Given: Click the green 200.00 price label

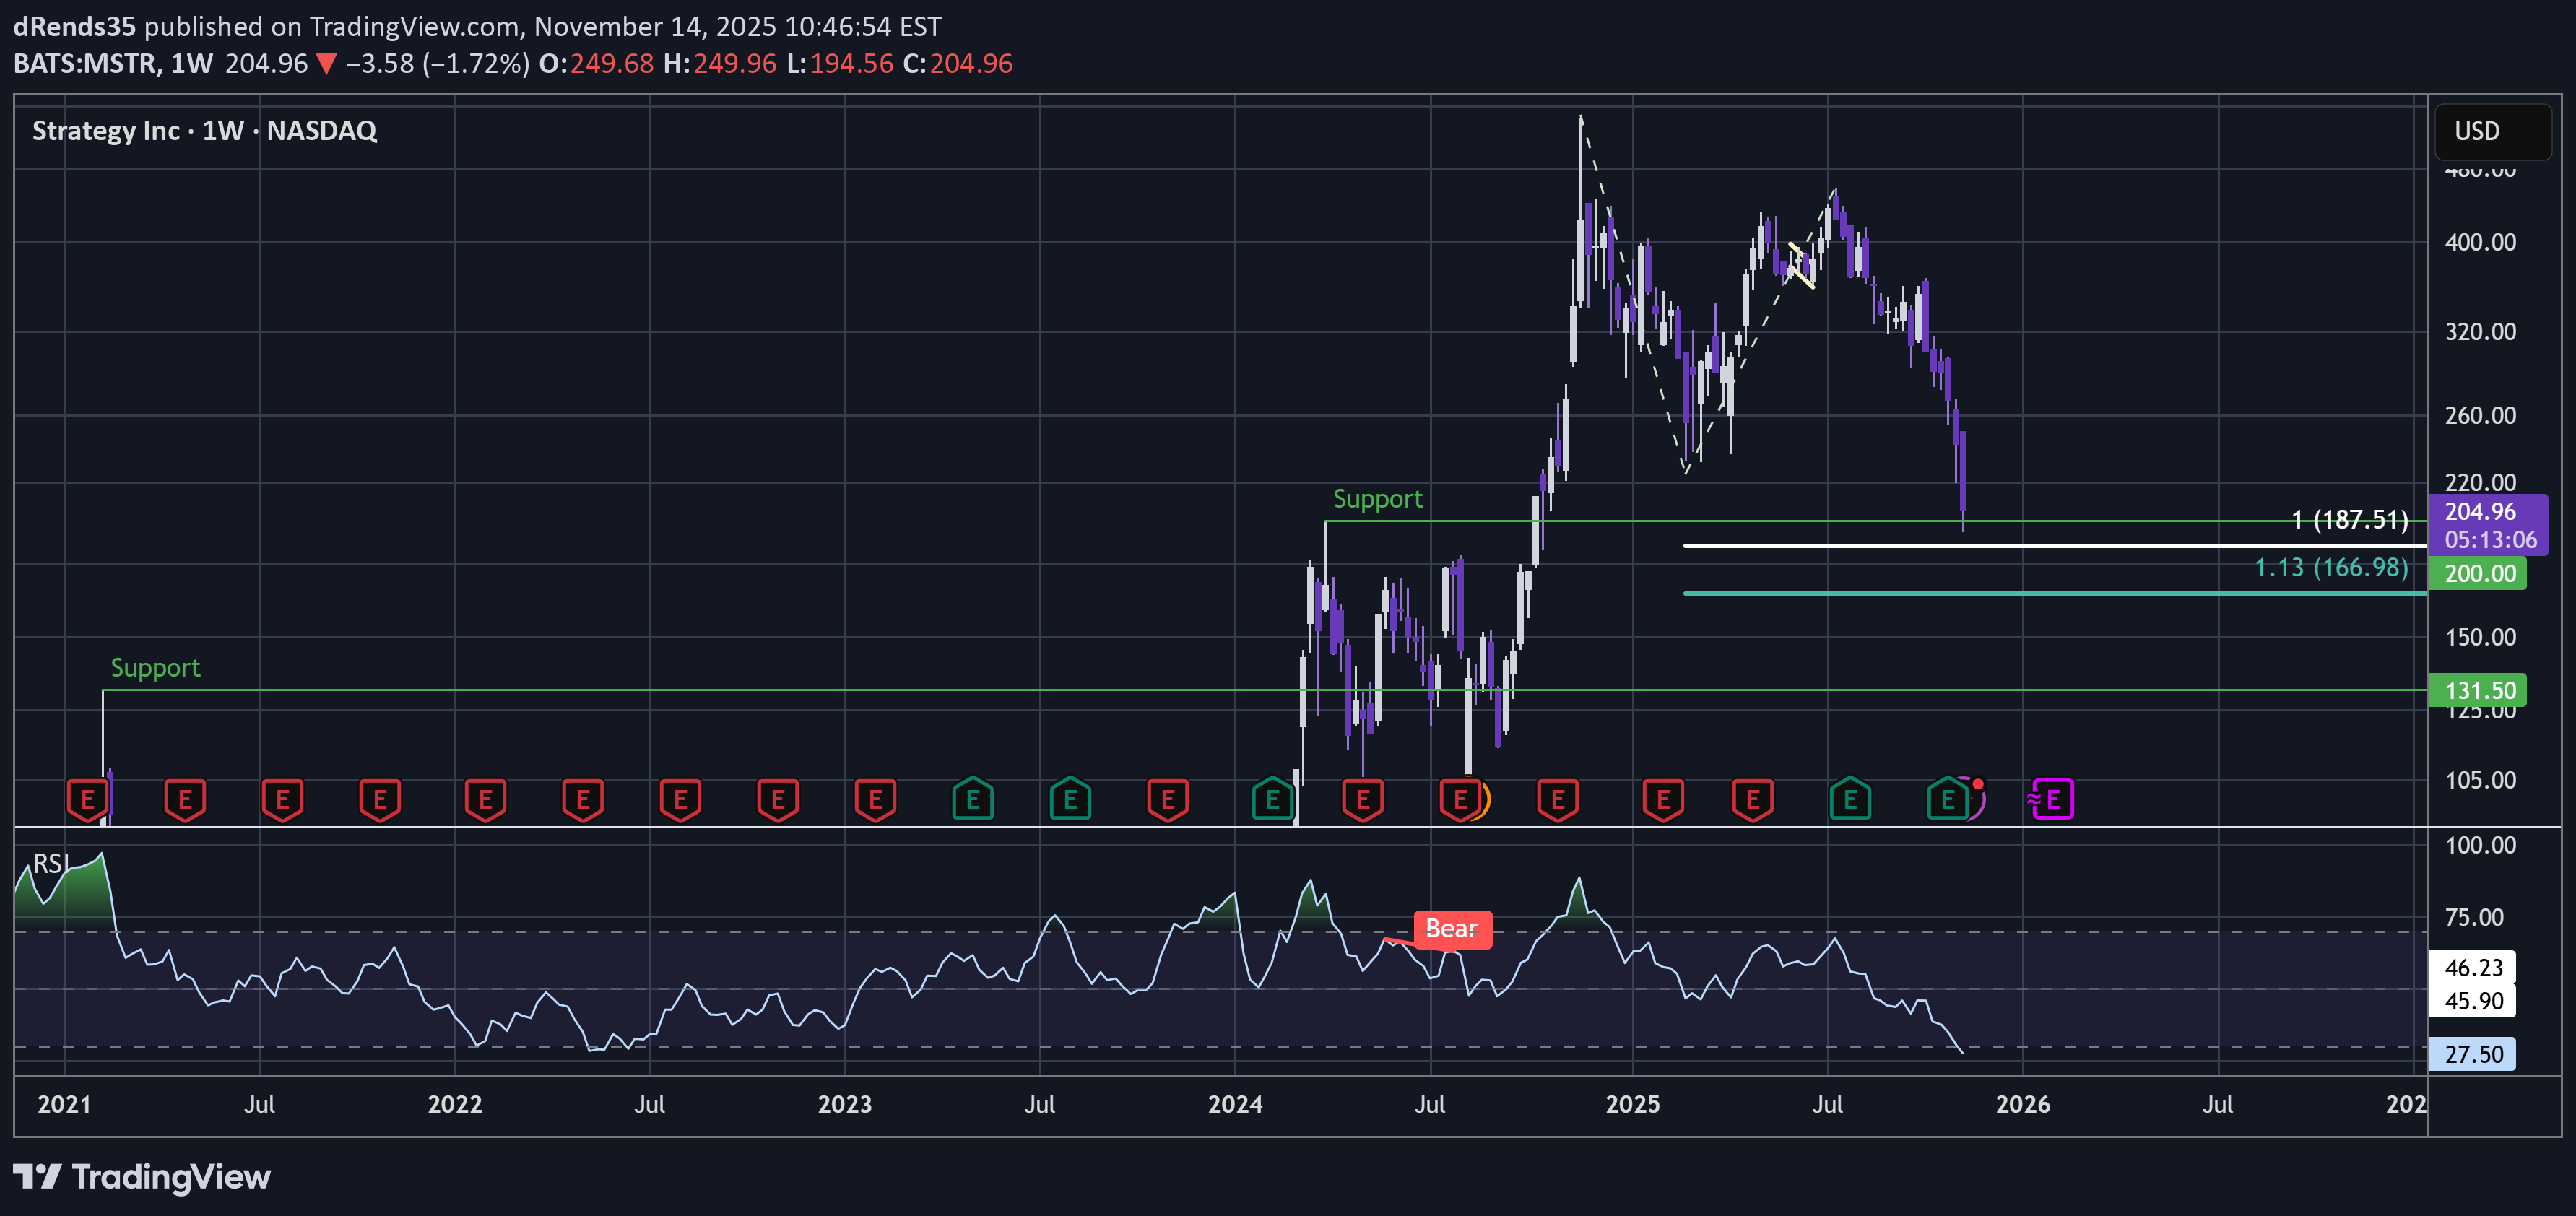Looking at the screenshot, I should 2477,573.
